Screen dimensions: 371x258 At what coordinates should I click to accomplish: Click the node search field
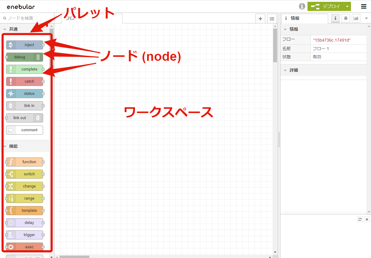click(x=27, y=18)
